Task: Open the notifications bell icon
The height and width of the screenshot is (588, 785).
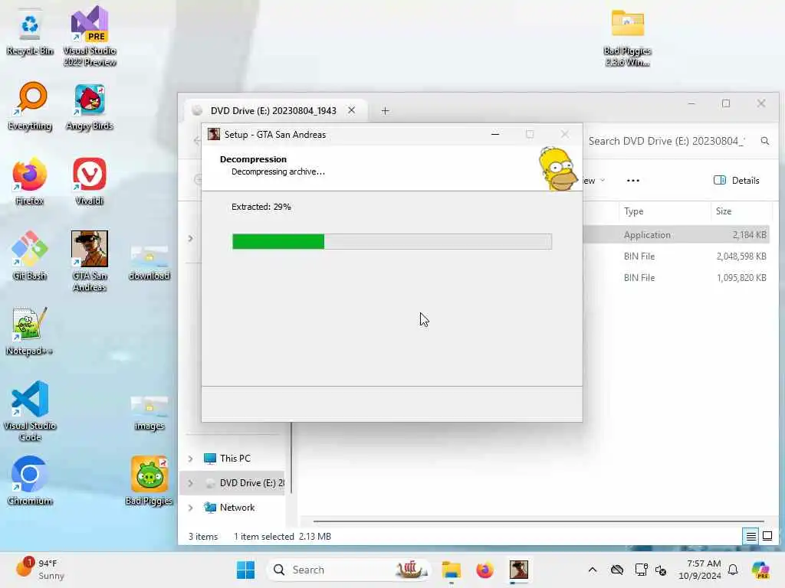Action: click(733, 570)
